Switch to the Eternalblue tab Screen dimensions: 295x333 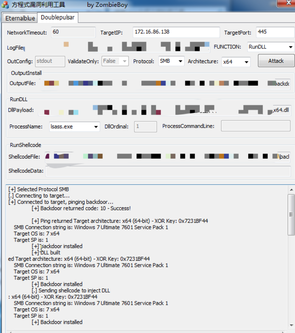click(x=20, y=18)
